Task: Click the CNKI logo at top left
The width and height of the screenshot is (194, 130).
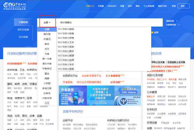Action: click(15, 6)
